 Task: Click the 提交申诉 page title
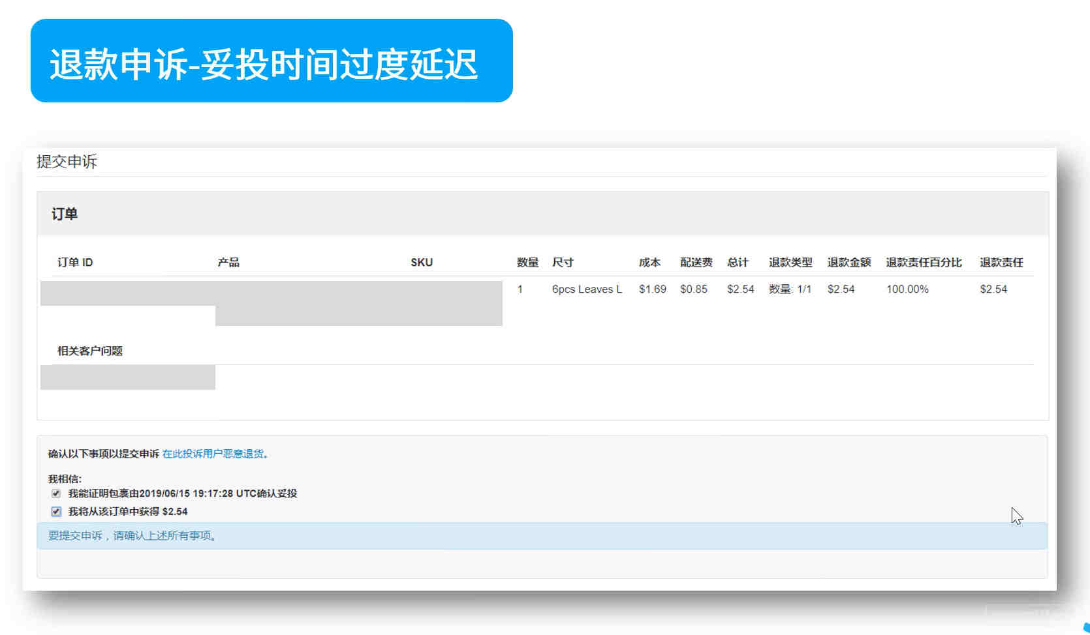pos(67,162)
